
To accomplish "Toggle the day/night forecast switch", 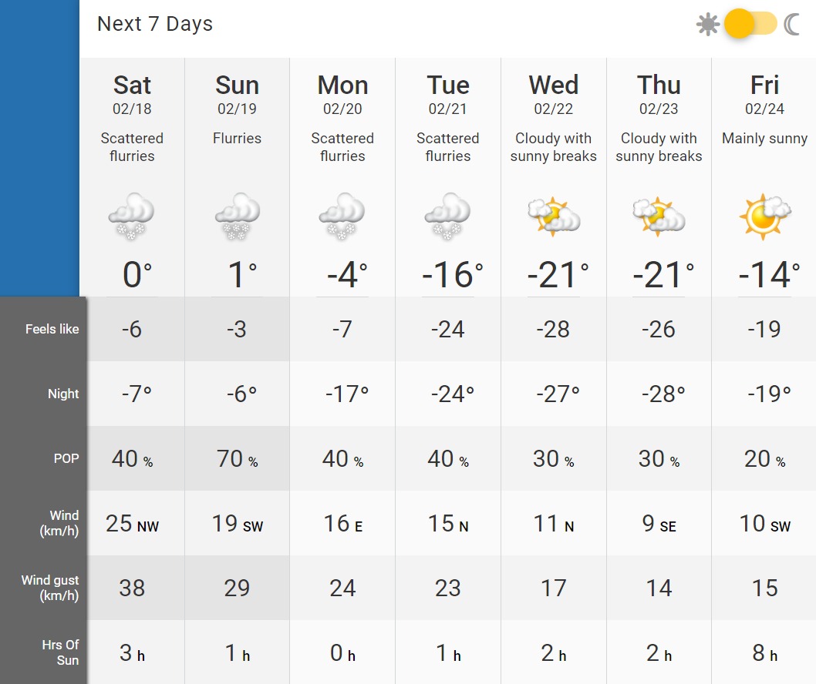I will pos(750,25).
